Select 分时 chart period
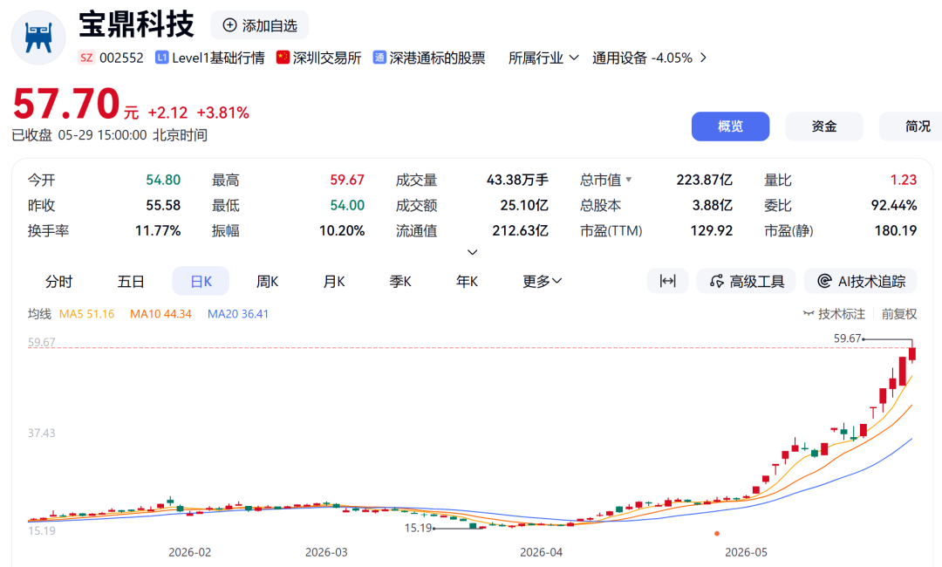 [59, 281]
